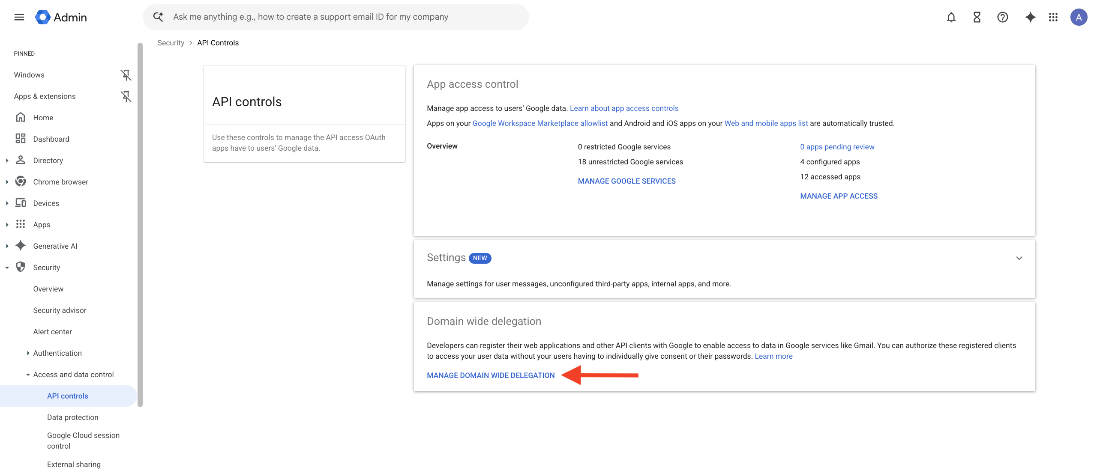Click Security in the breadcrumb

(x=171, y=43)
